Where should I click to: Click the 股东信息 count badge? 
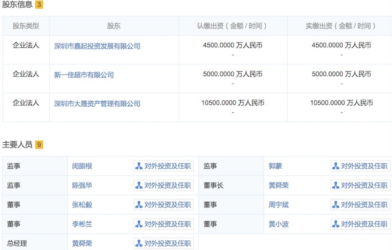coord(38,5)
